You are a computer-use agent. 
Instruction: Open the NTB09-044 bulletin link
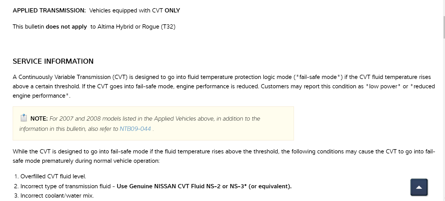135,129
